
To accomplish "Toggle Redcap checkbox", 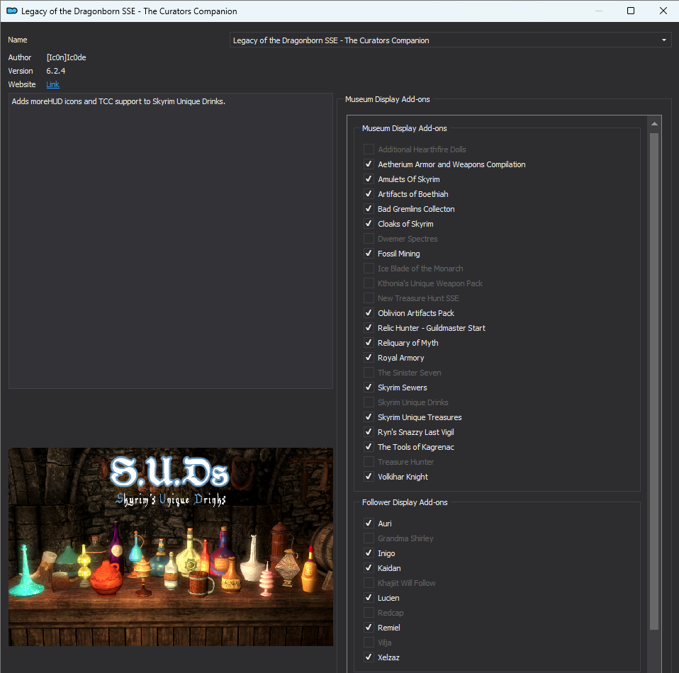I will click(x=369, y=612).
